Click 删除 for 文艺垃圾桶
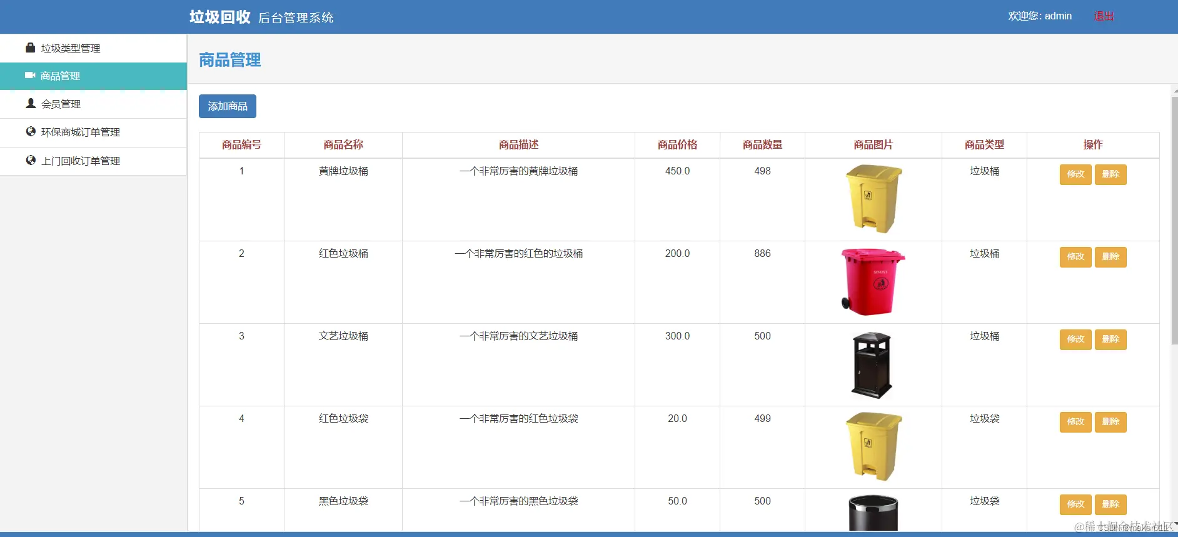This screenshot has height=537, width=1178. click(x=1110, y=339)
